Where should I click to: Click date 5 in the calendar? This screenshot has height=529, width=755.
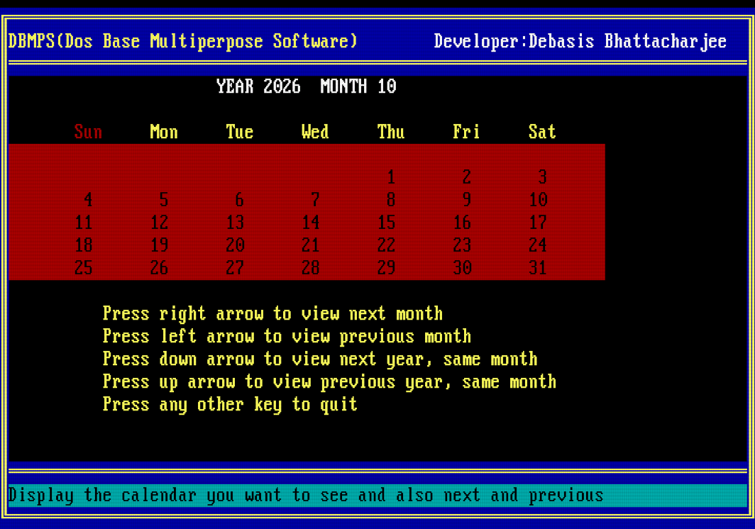click(164, 200)
